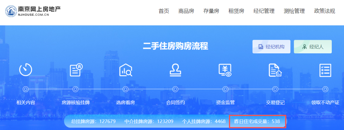Viewport: 344px width, 130px height.
Task: Click the timeline node above 相关内容
Action: point(26,89)
